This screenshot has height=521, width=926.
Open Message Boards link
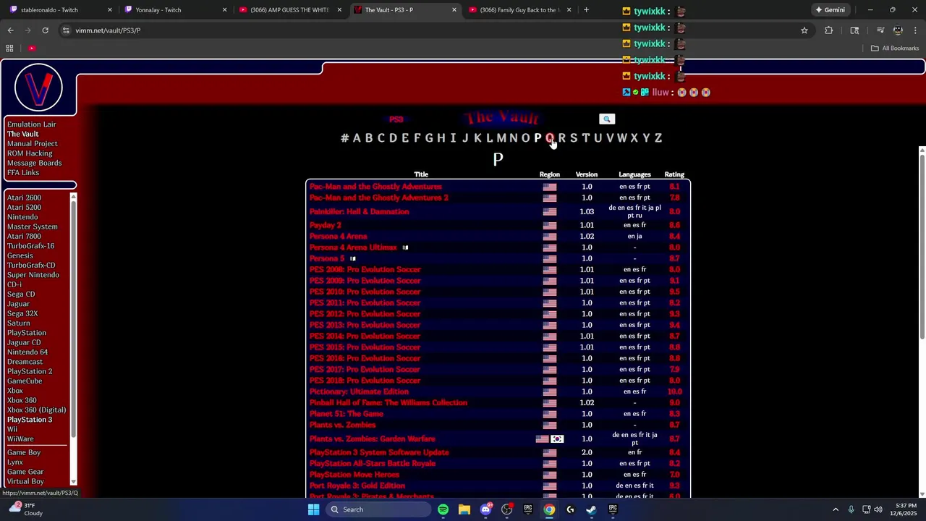tap(34, 163)
